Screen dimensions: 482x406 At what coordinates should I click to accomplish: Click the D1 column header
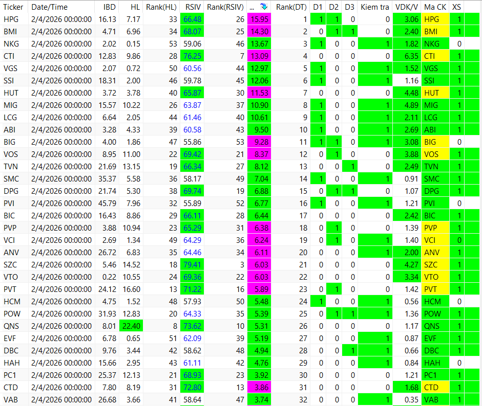pos(318,7)
